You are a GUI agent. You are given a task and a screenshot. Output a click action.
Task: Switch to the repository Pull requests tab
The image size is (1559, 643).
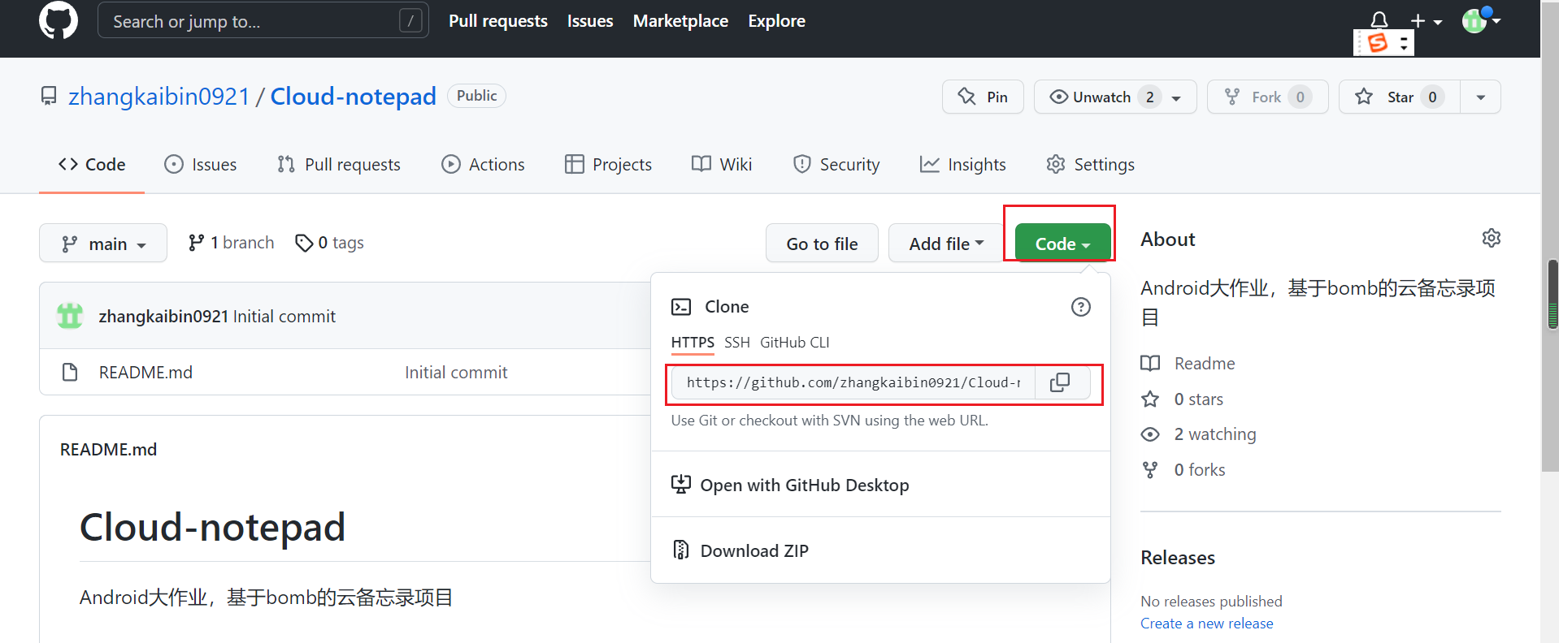click(x=339, y=164)
